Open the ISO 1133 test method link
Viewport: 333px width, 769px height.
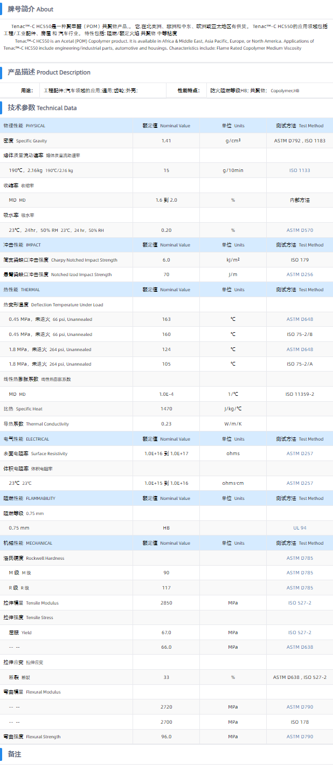tap(300, 170)
